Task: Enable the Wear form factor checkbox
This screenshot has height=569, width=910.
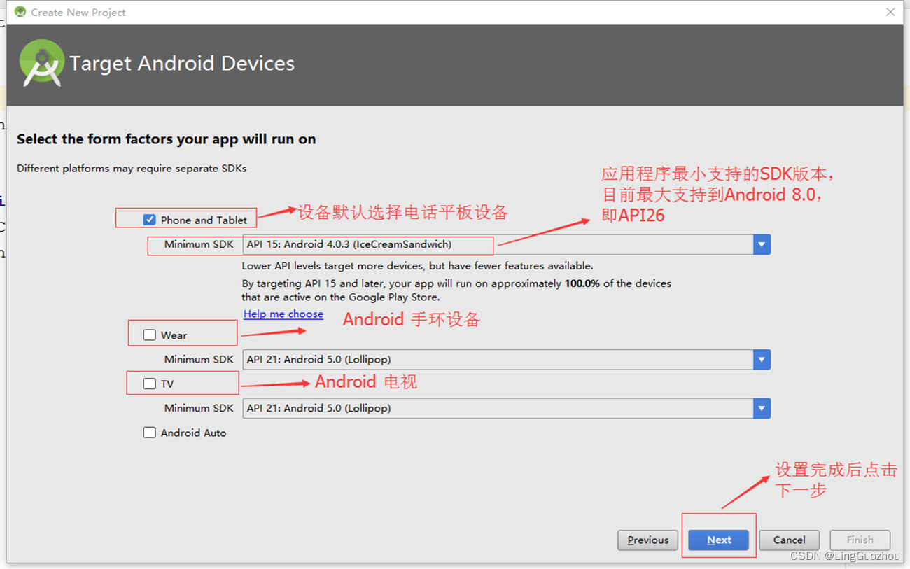Action: [149, 335]
